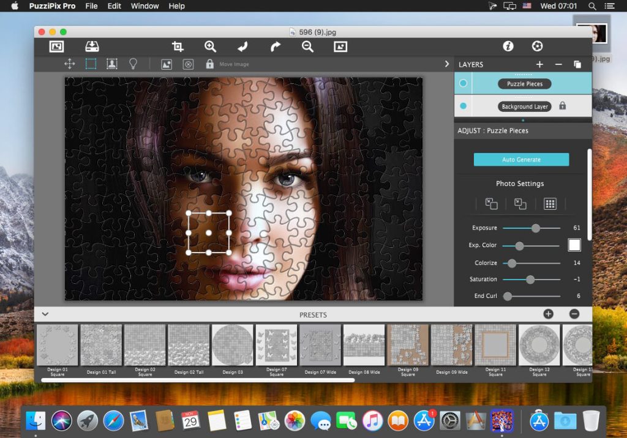Select the Zoom In tool

(x=210, y=46)
